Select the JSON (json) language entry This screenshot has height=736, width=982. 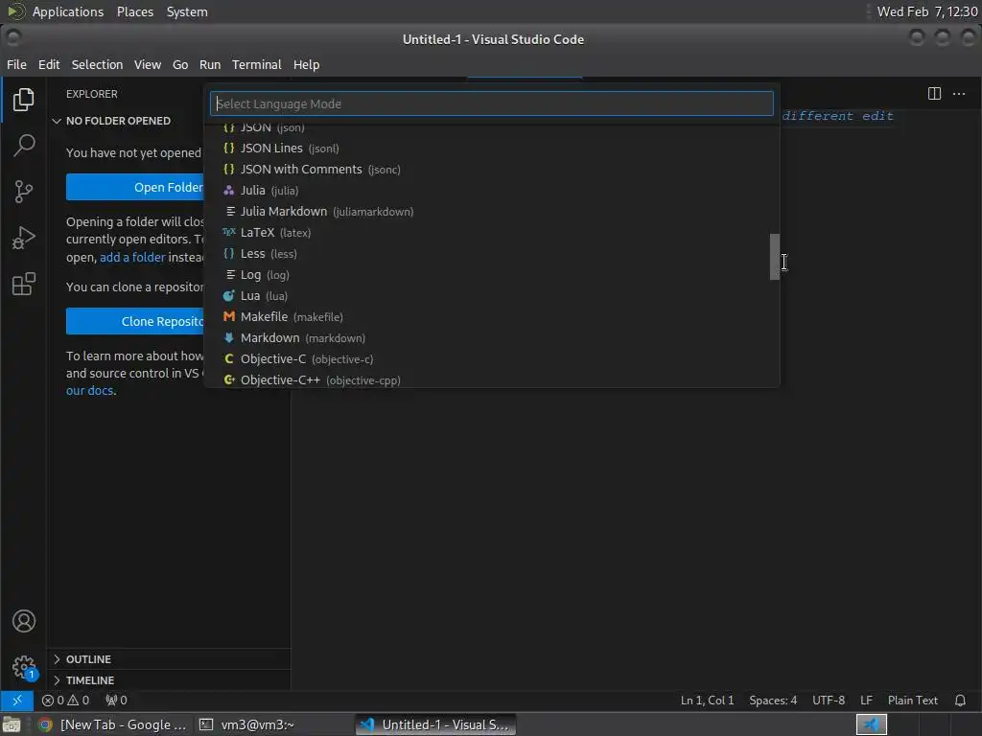(x=492, y=127)
